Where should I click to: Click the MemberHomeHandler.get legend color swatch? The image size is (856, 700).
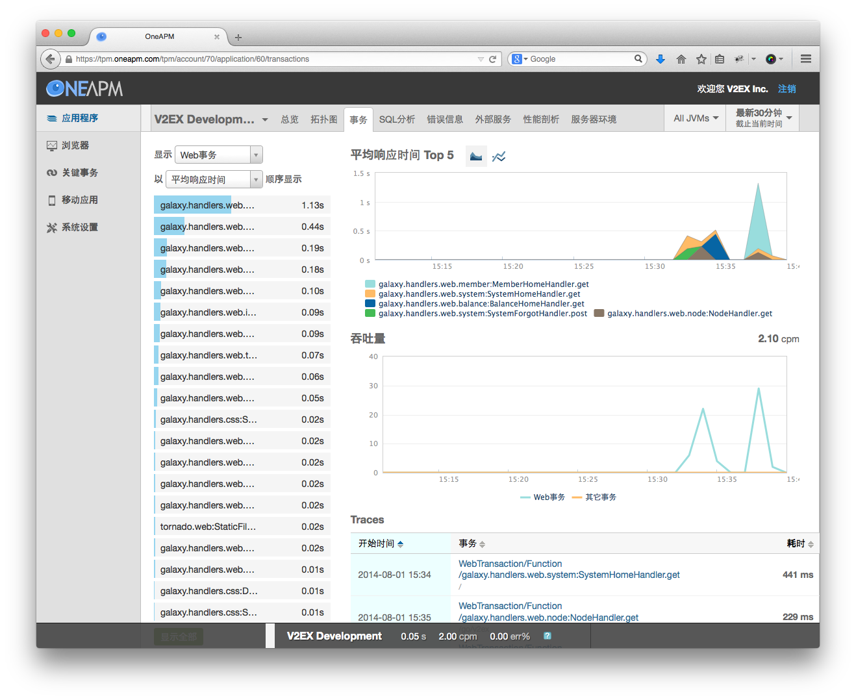pos(370,284)
